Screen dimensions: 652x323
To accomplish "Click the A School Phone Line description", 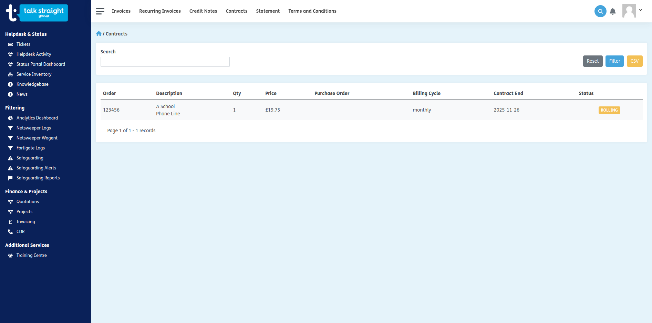I will (168, 110).
